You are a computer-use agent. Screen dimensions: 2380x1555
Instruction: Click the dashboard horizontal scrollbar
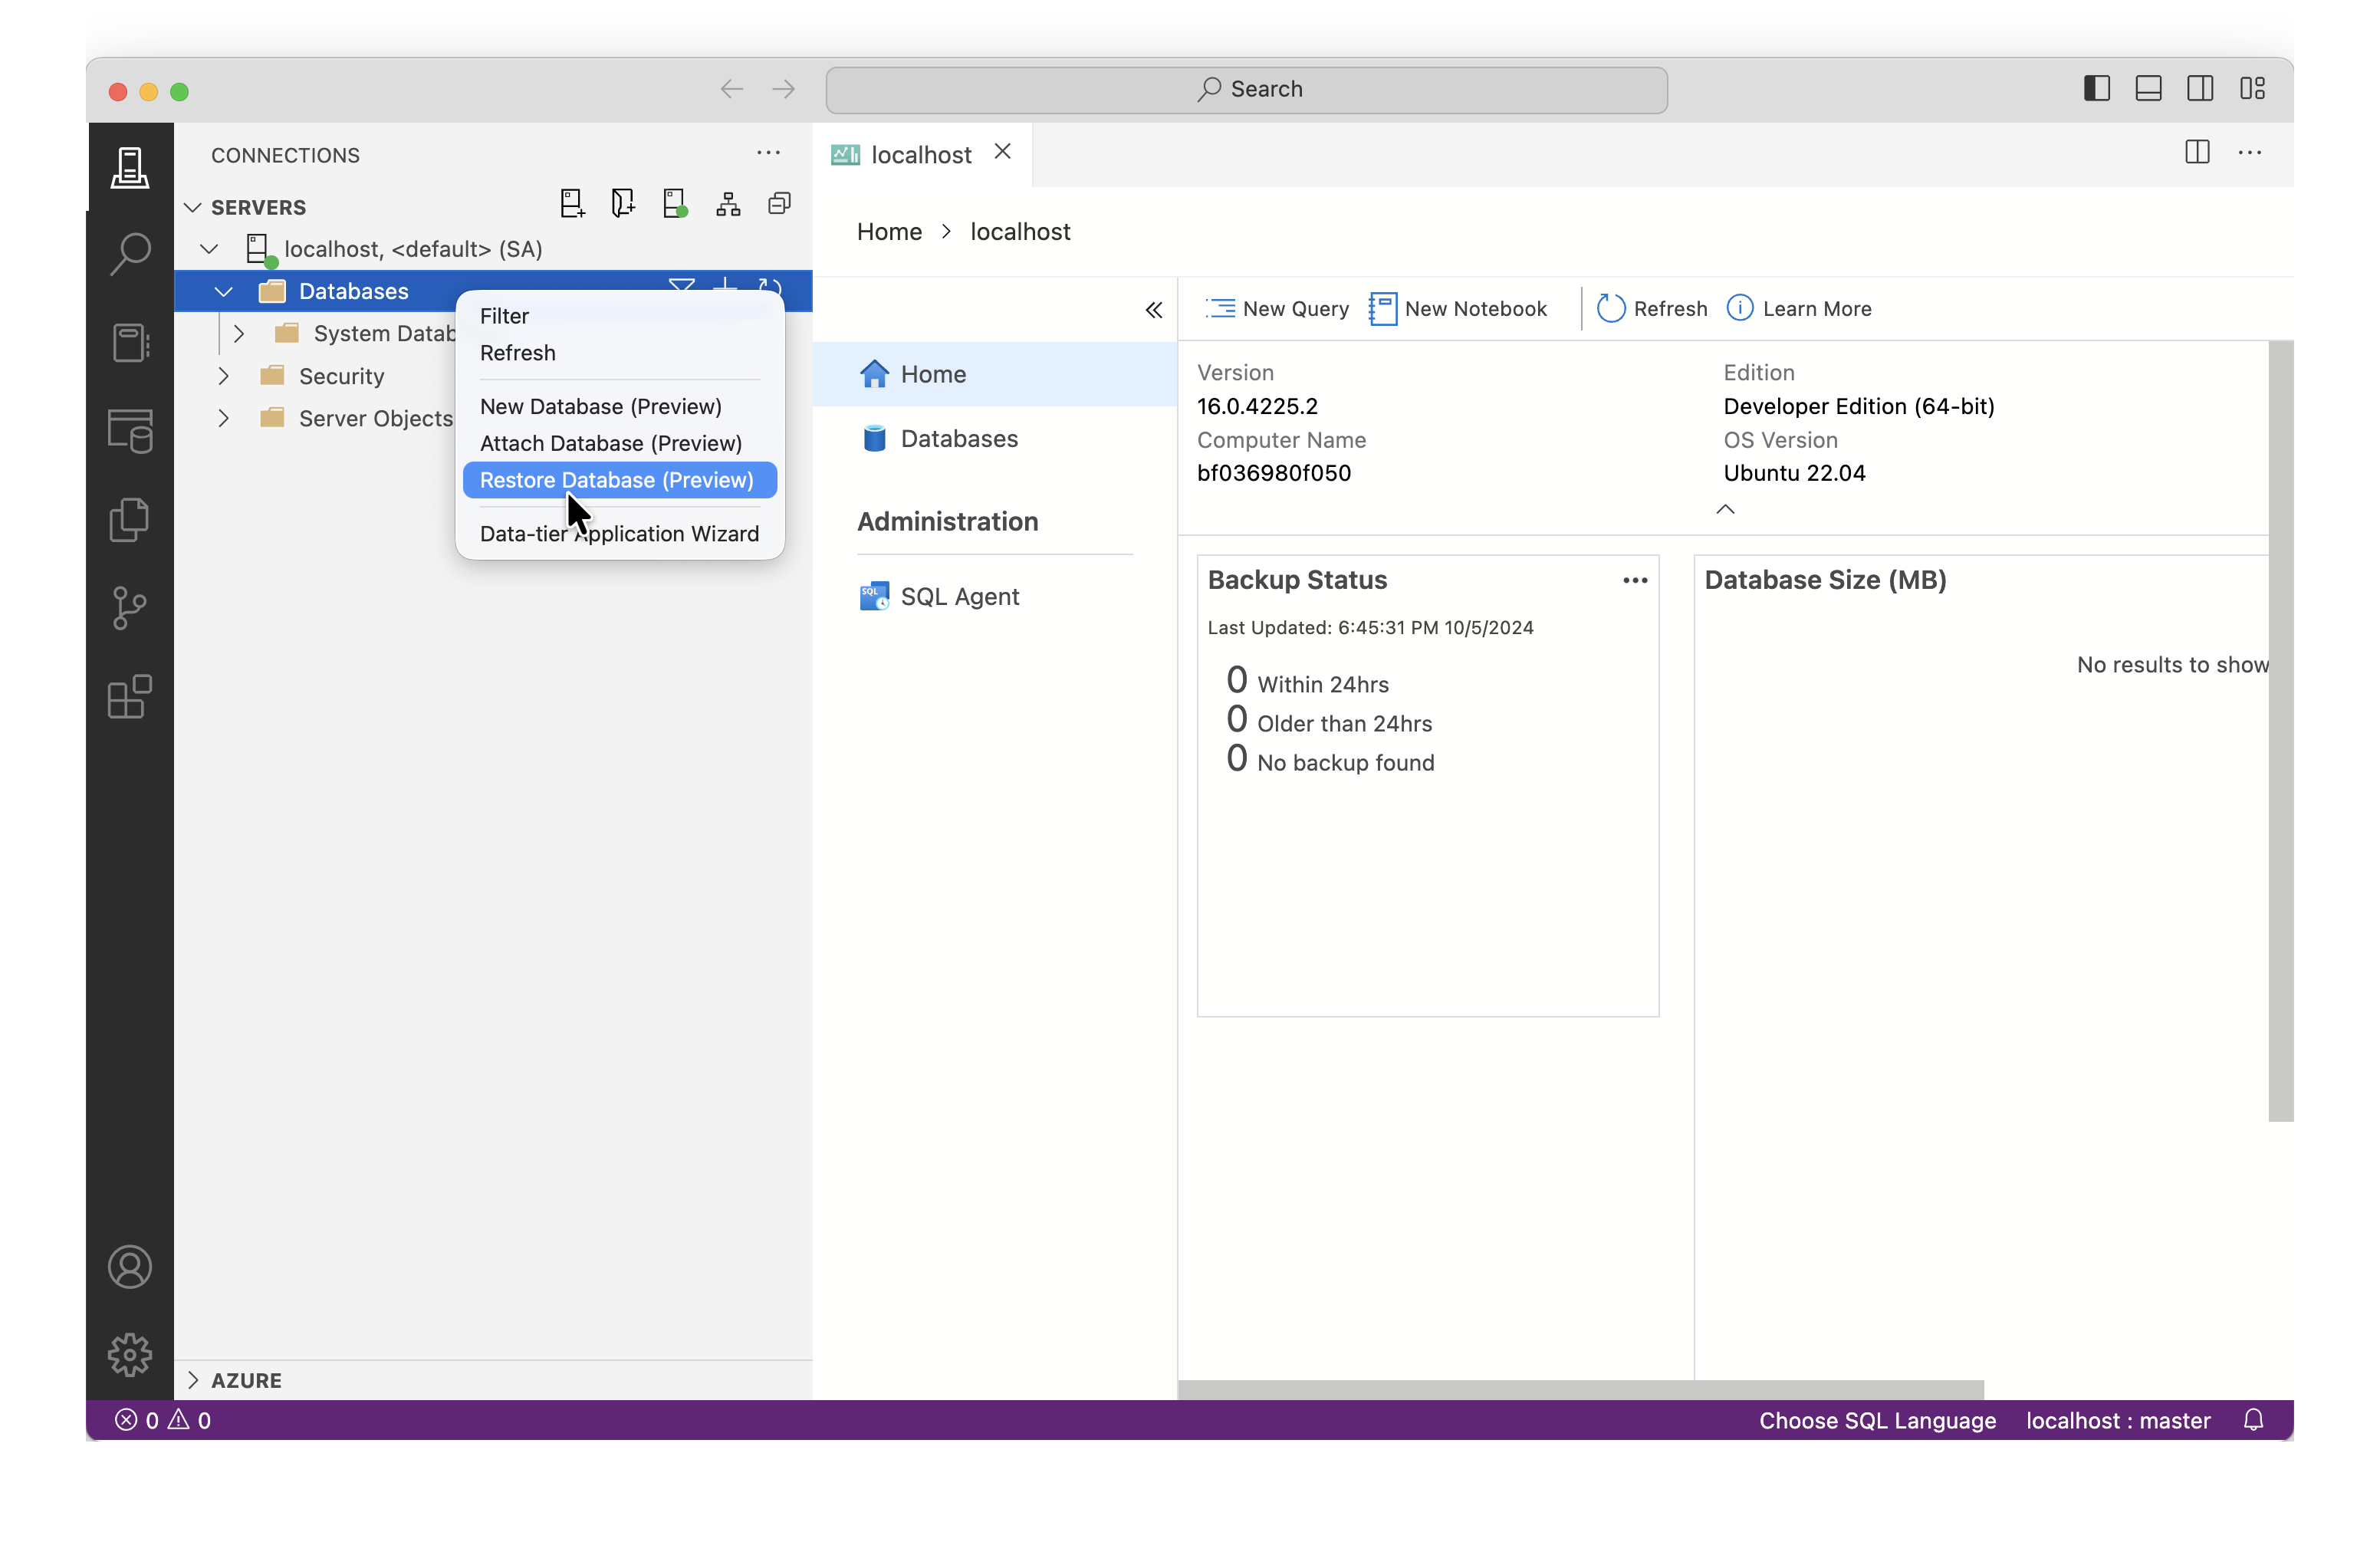(x=1580, y=1389)
